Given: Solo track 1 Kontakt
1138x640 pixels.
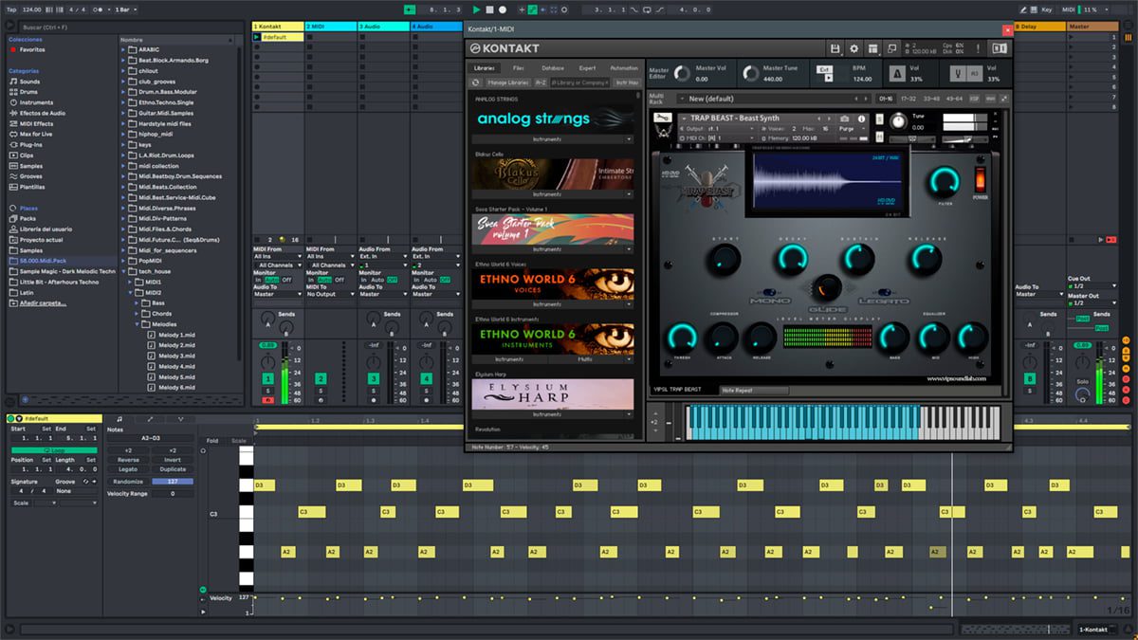Looking at the screenshot, I should click(x=267, y=391).
